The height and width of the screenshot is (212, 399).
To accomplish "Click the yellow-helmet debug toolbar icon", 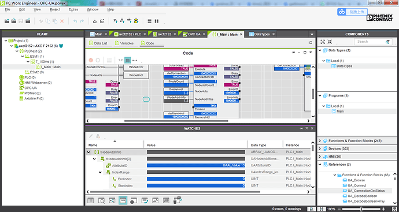I will click(136, 21).
